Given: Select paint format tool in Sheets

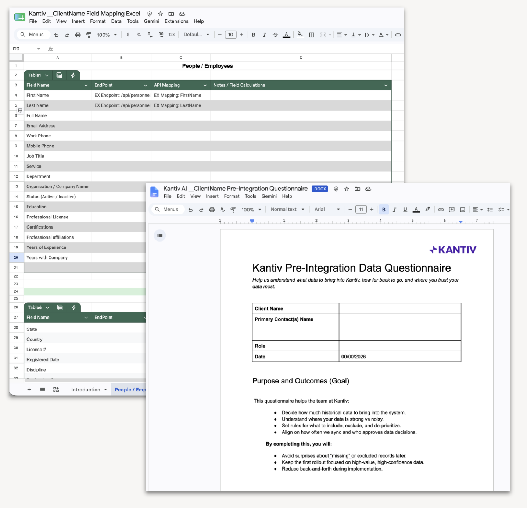Looking at the screenshot, I should tap(89, 35).
